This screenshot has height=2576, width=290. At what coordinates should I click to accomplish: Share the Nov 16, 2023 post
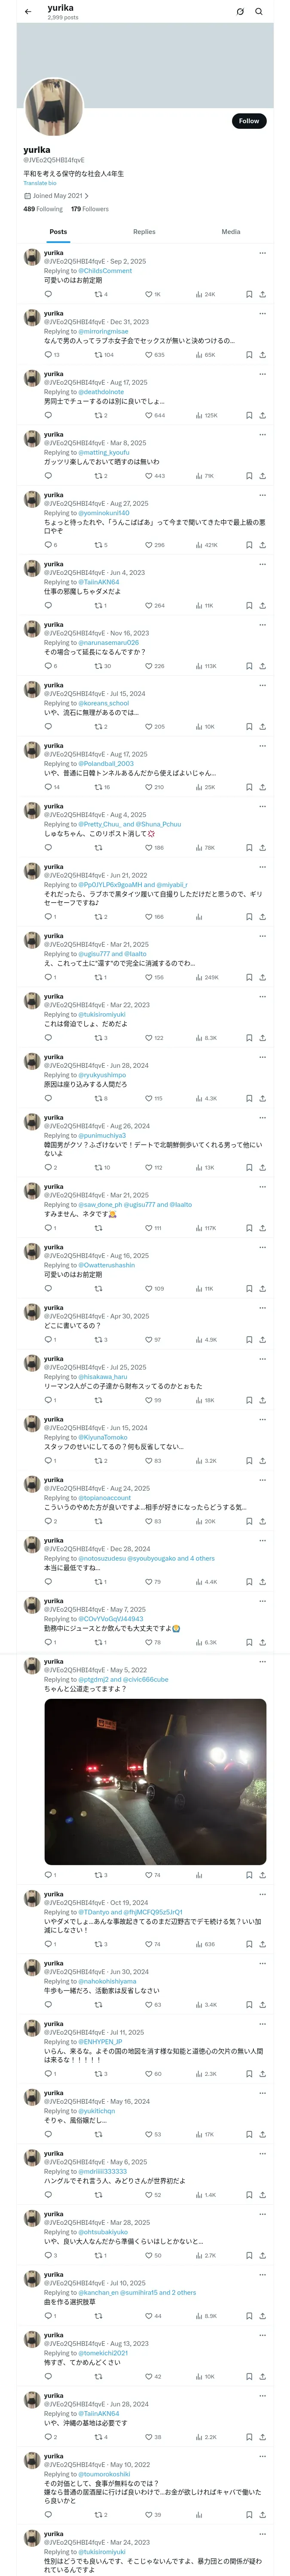tap(262, 666)
